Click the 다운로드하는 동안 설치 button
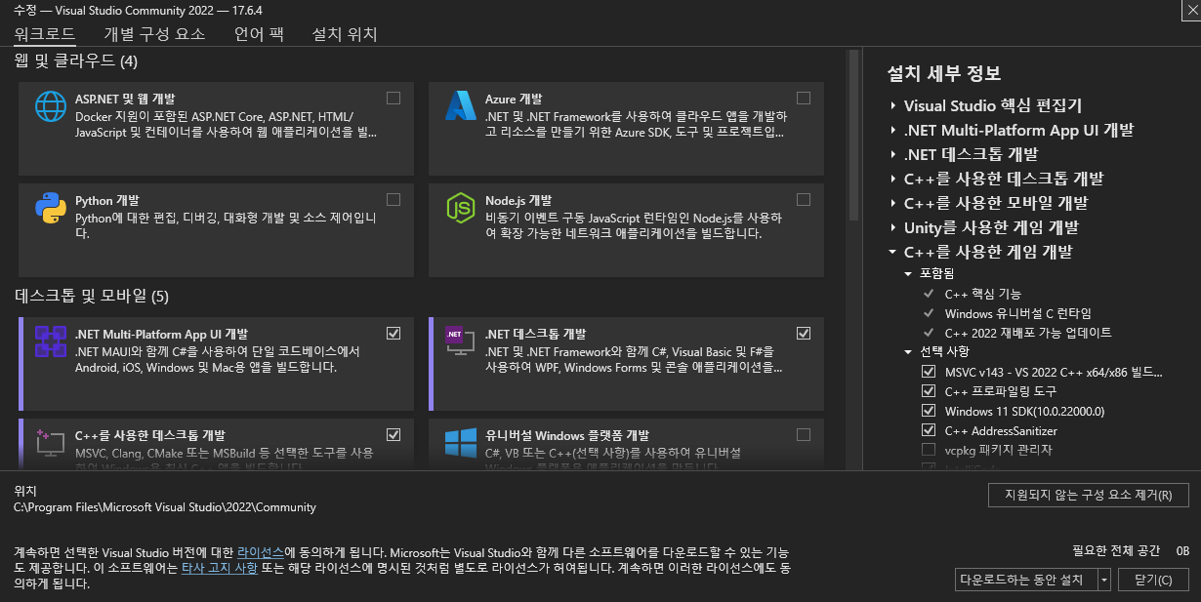The image size is (1201, 602). click(x=1026, y=580)
